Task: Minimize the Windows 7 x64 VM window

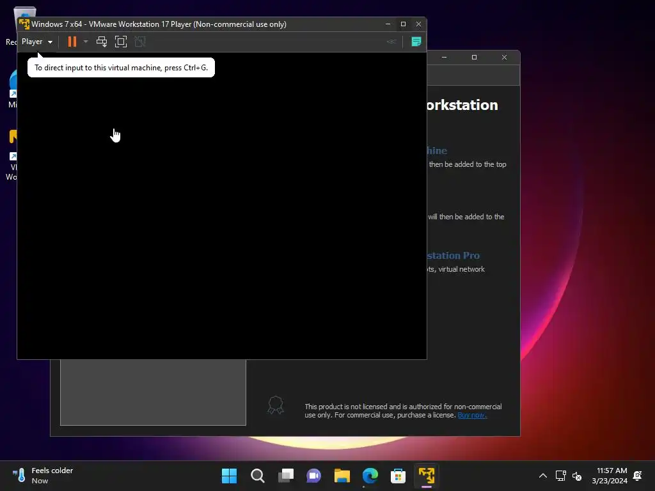Action: coord(388,24)
